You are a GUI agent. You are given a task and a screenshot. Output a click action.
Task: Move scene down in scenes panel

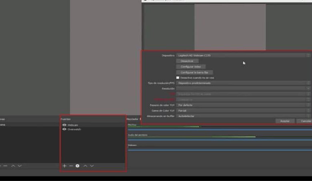coord(20,166)
